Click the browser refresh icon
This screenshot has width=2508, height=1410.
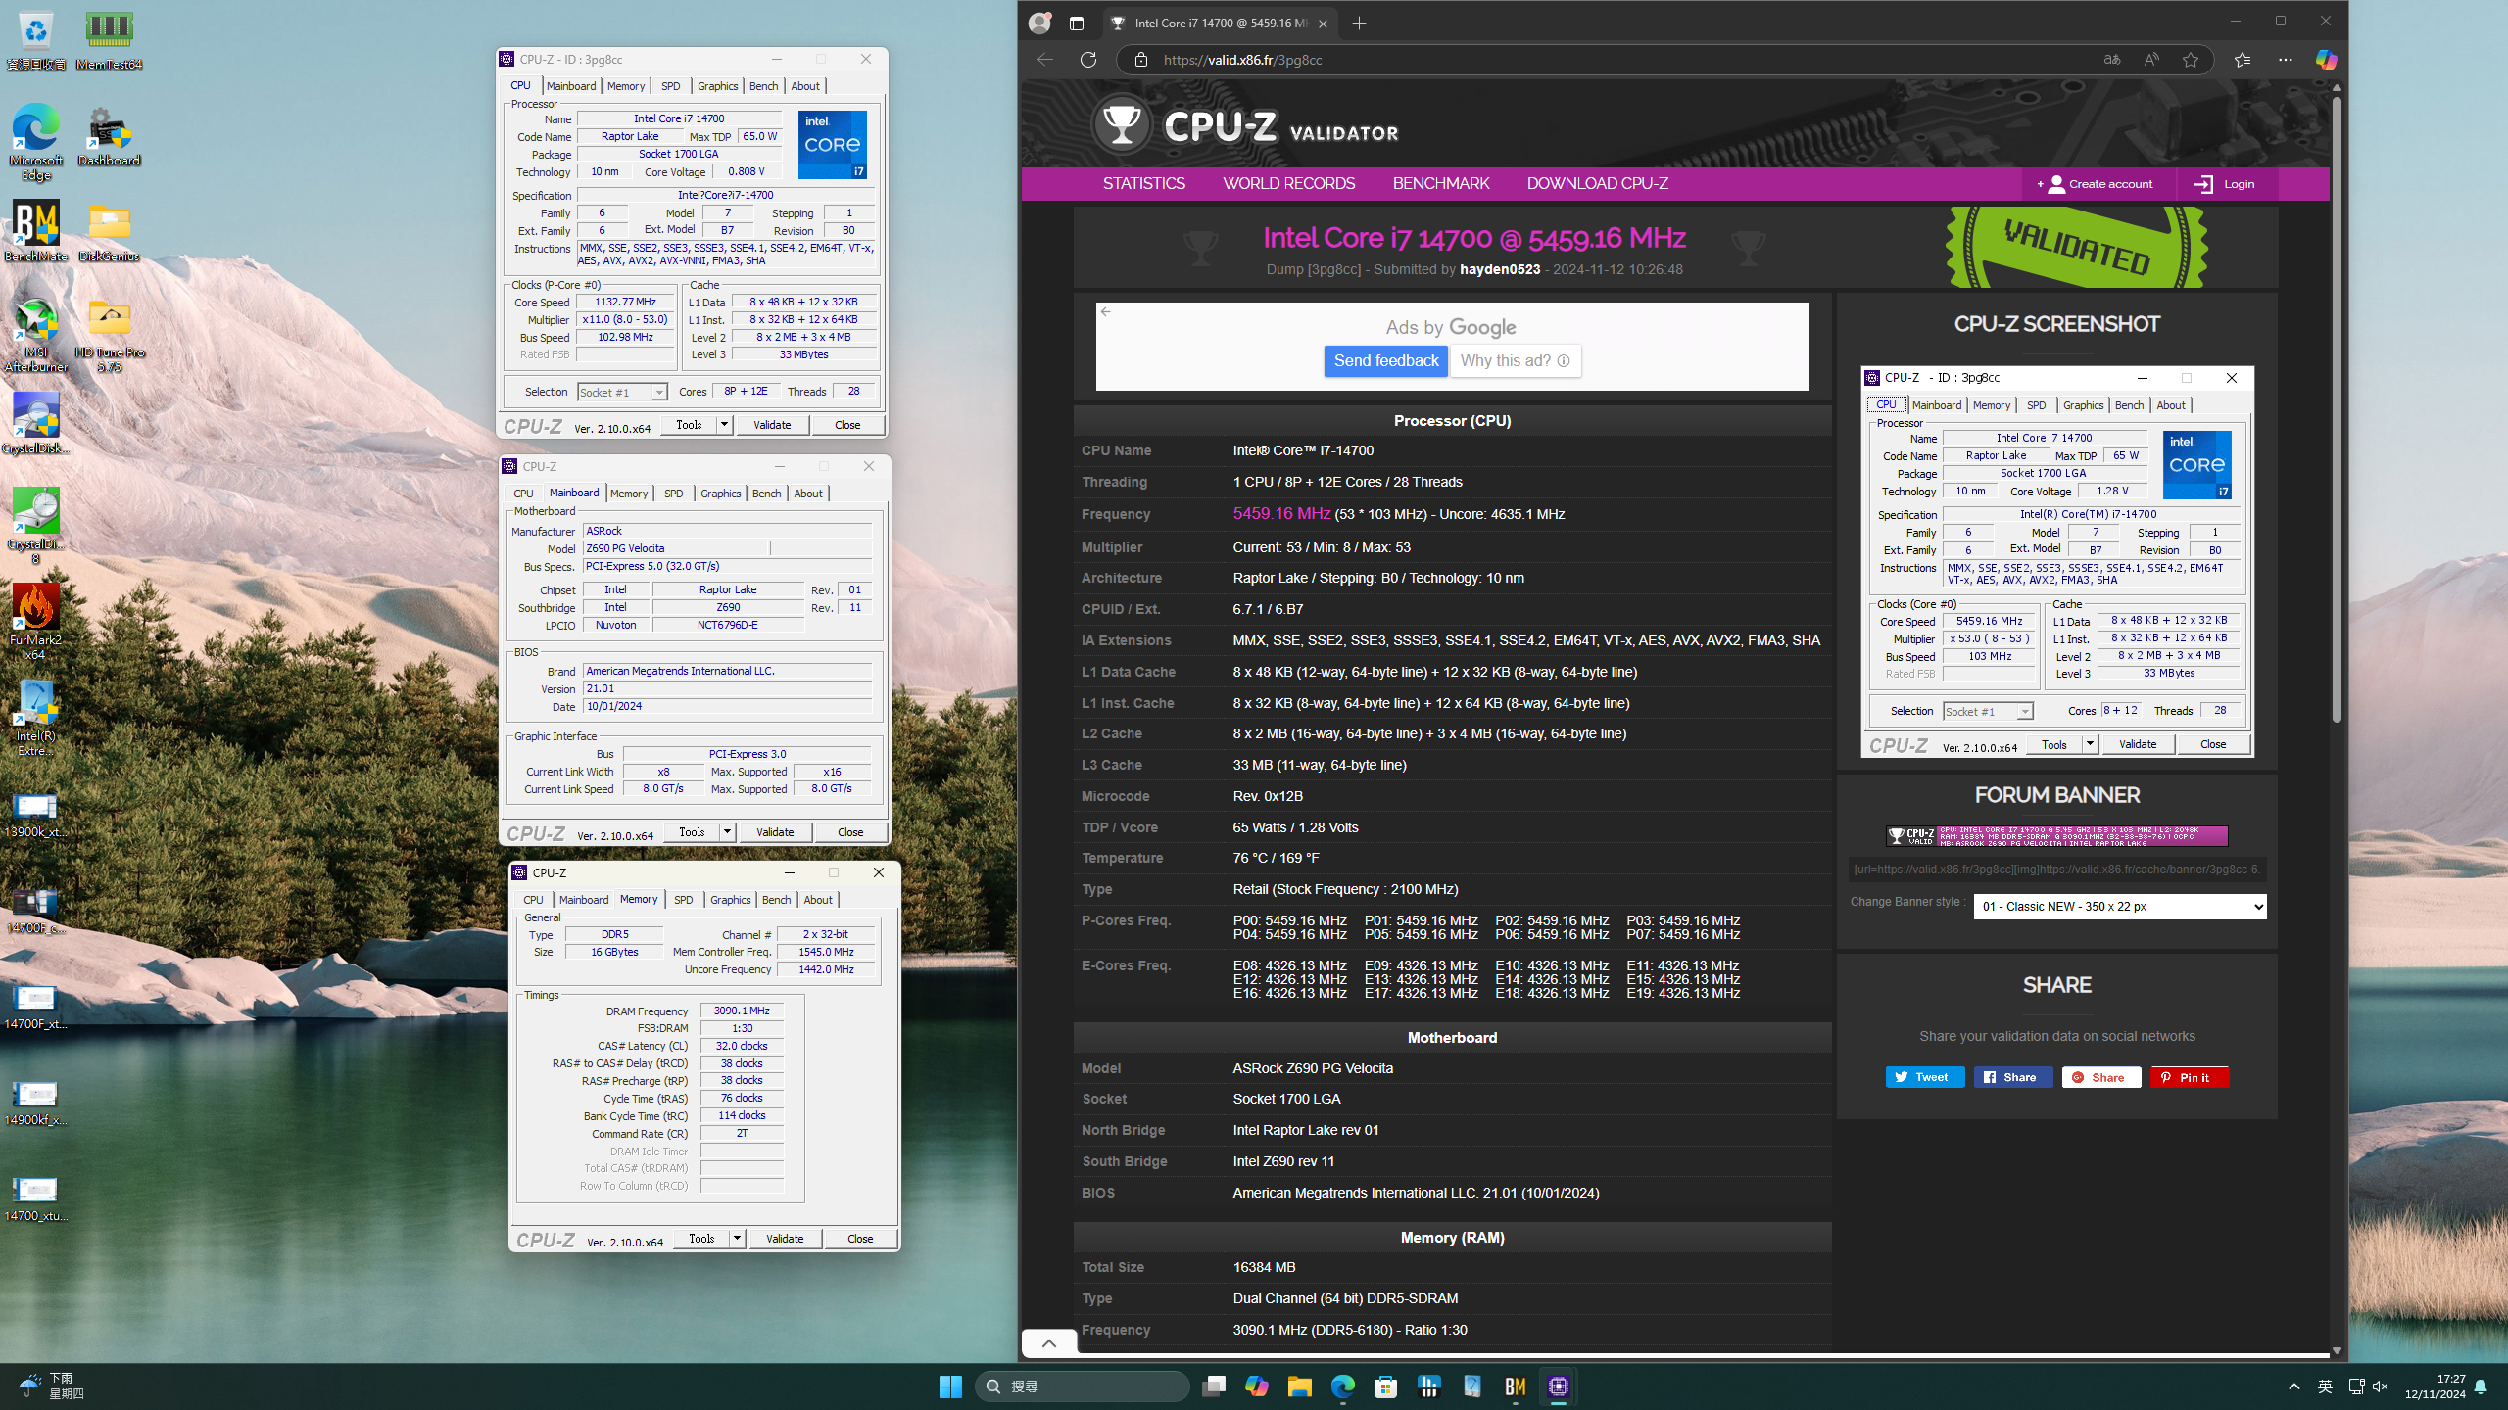click(x=1088, y=60)
